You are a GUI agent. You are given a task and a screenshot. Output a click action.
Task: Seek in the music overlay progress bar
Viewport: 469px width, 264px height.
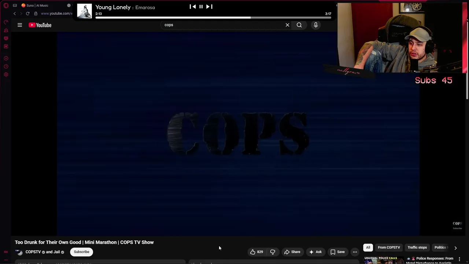(213, 17)
